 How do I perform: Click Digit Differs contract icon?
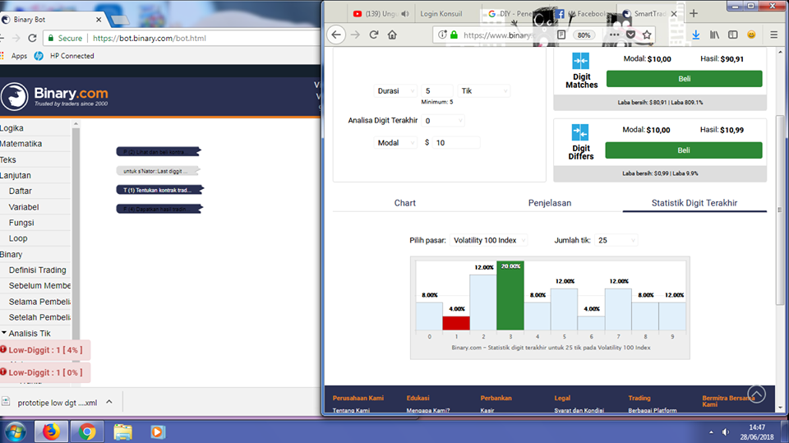580,132
